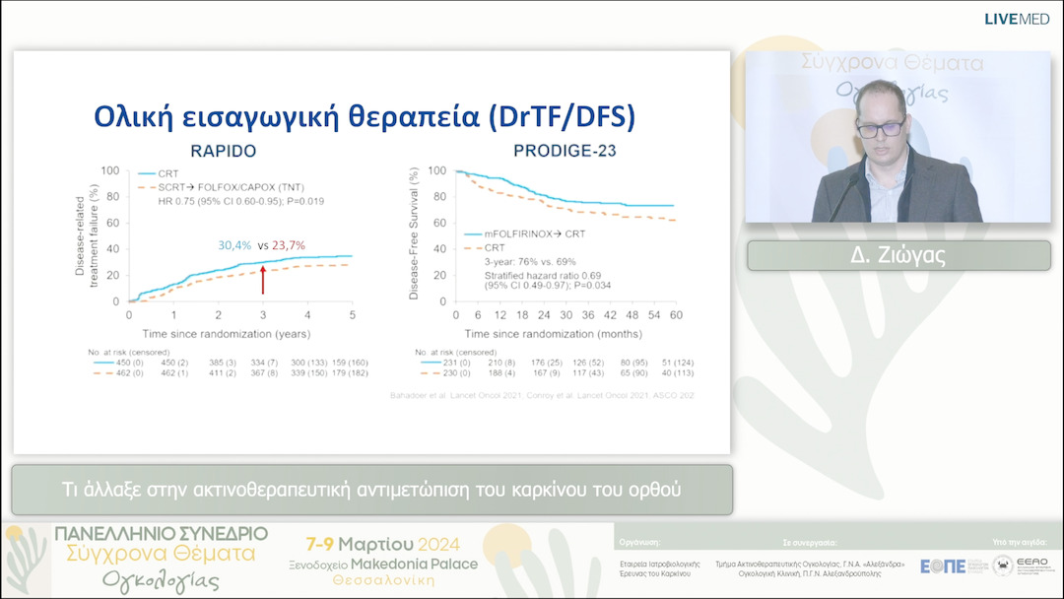This screenshot has width=1064, height=599.
Task: Click the 231 (0) at-risk cell
Action: (x=457, y=363)
